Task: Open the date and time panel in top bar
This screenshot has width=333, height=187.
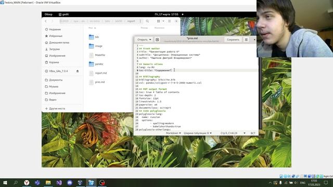Action: coord(166,15)
